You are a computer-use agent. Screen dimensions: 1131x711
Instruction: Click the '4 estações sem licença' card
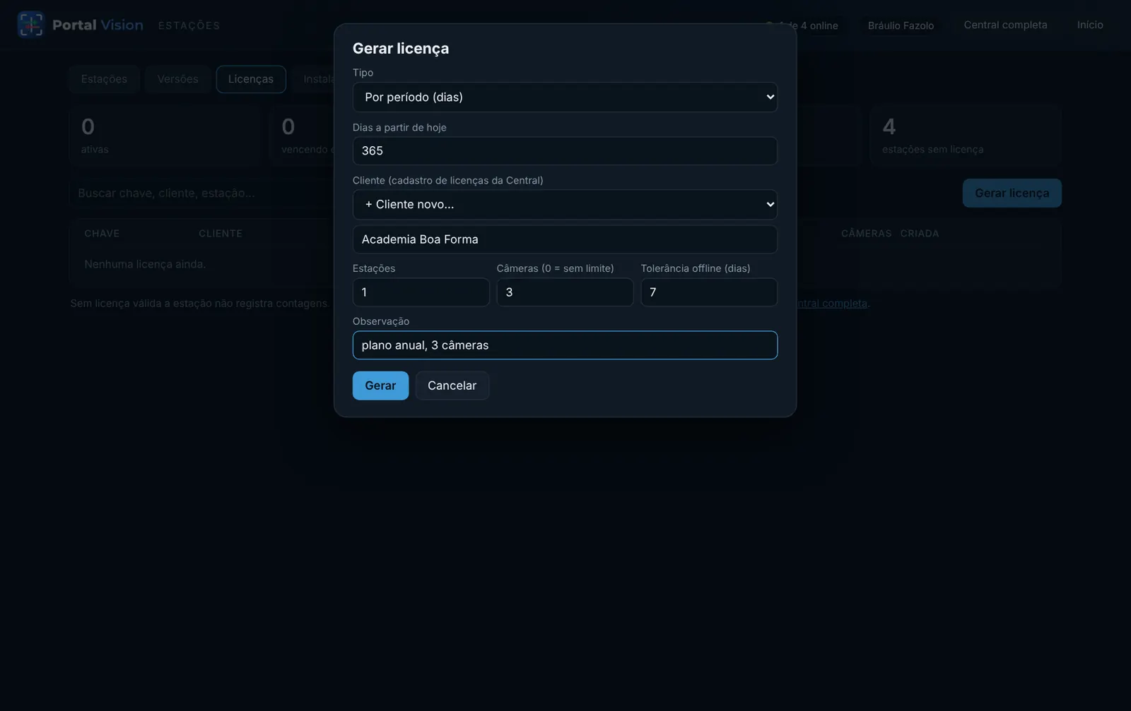coord(966,136)
